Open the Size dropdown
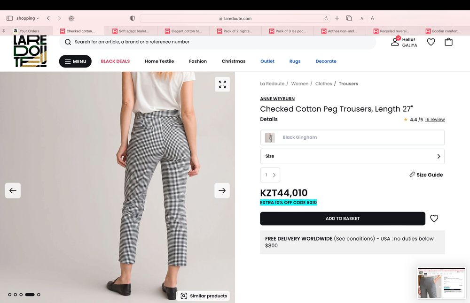 352,156
